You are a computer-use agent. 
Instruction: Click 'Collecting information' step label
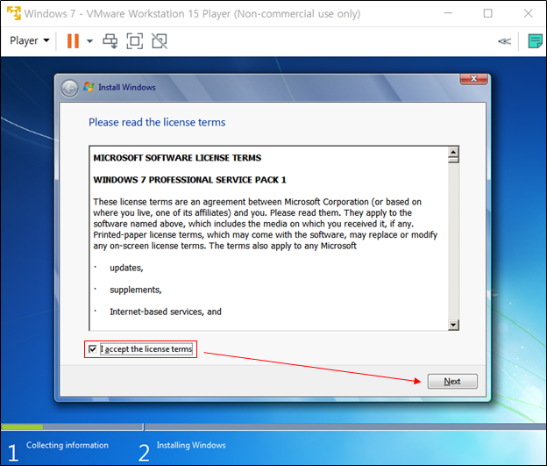click(67, 445)
